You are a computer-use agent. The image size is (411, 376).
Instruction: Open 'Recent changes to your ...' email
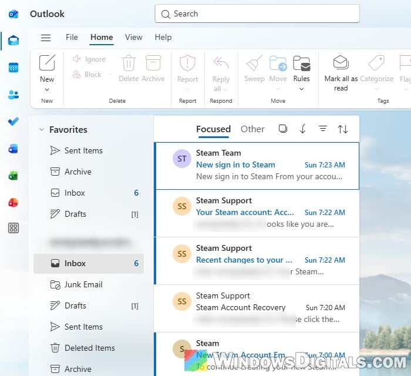(257, 261)
